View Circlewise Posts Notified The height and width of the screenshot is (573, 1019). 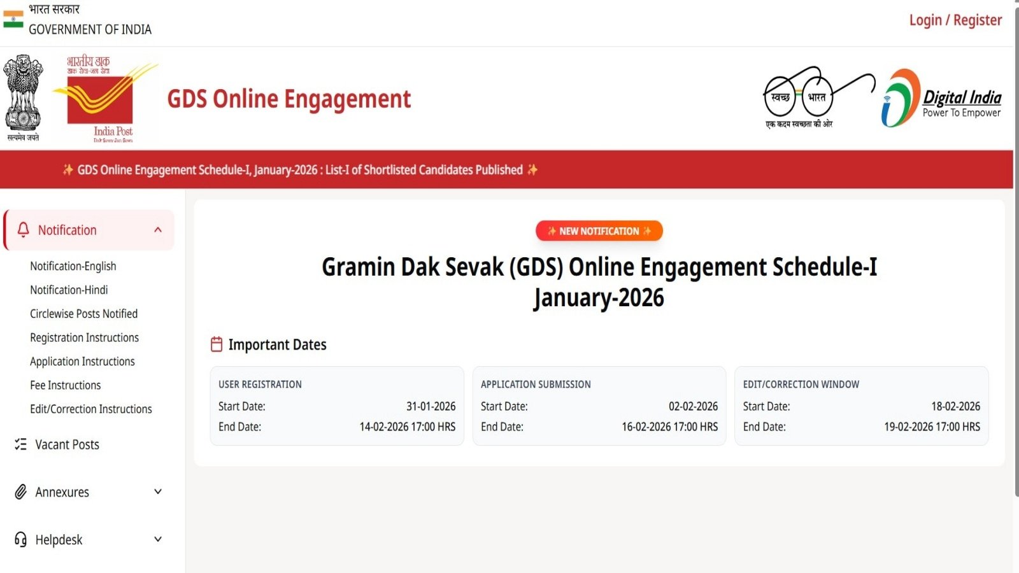click(x=83, y=314)
